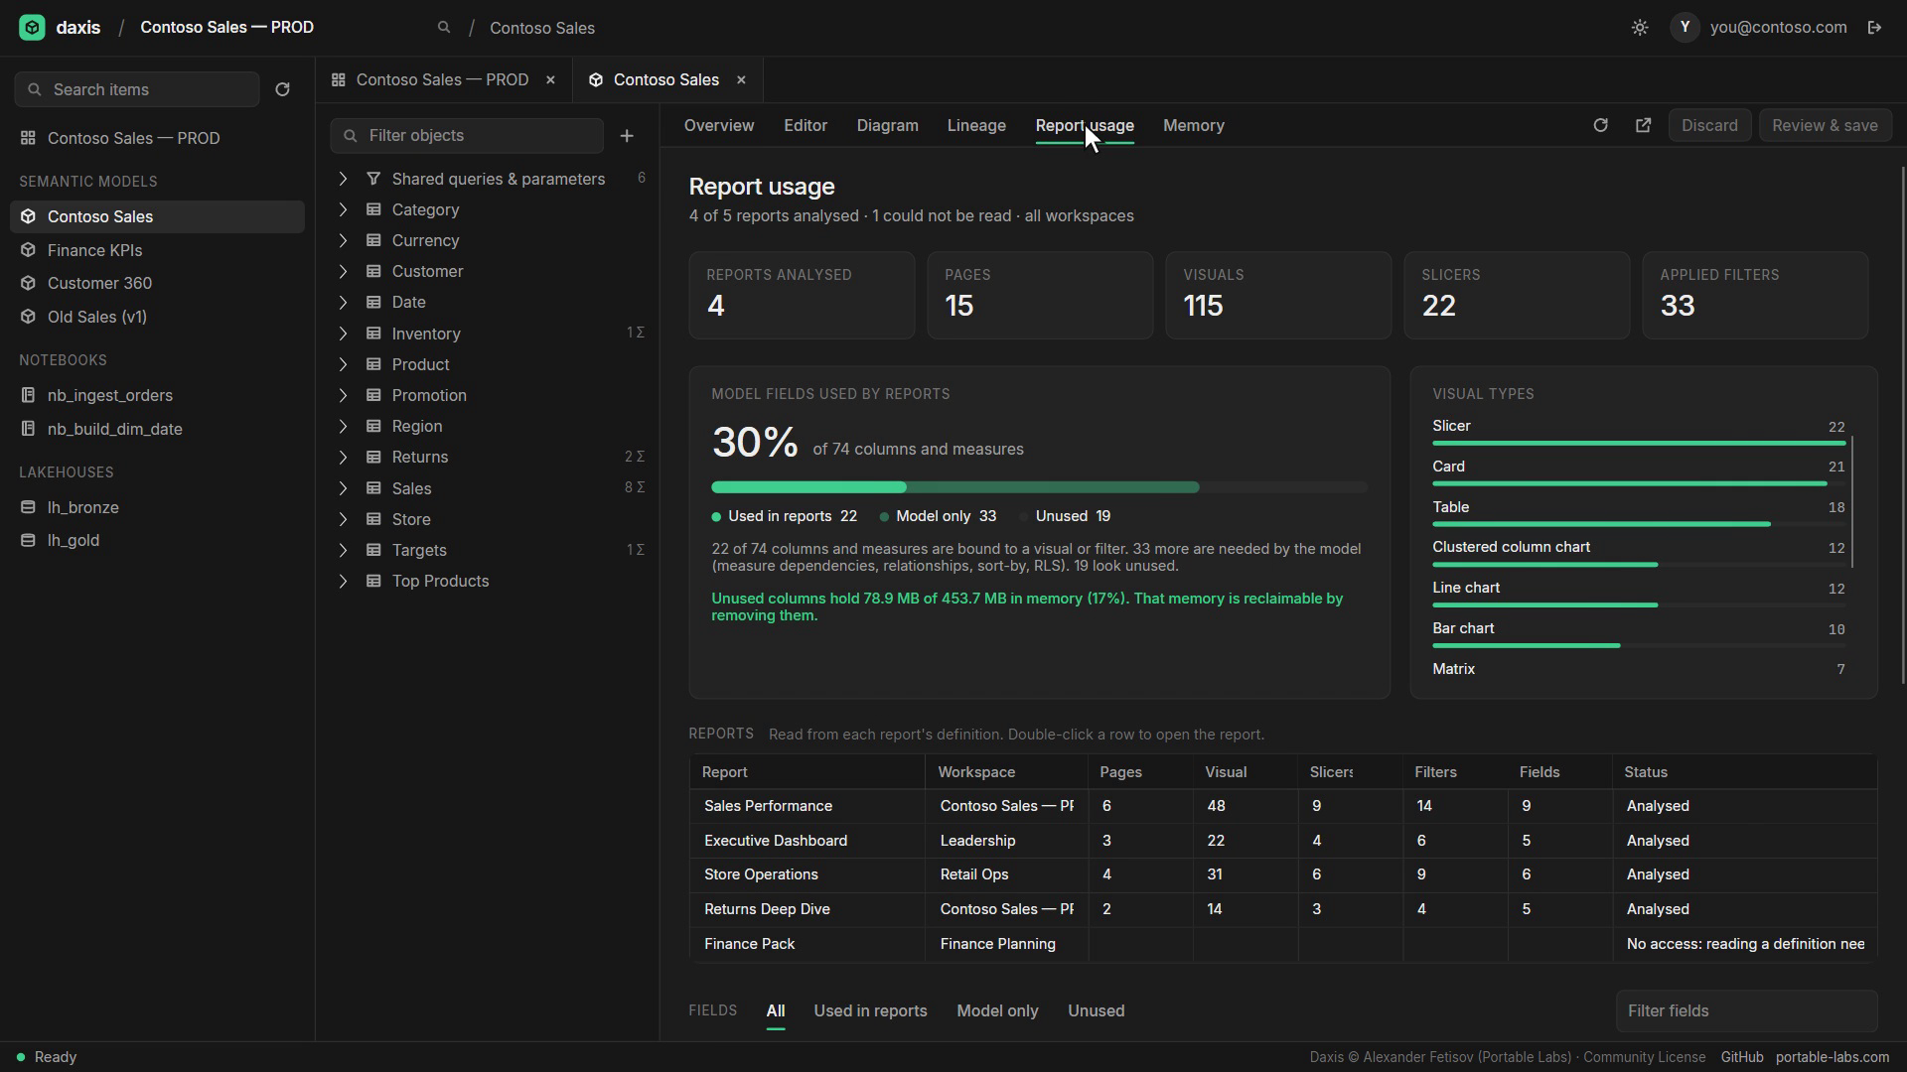Expand Shared queries & parameters
The image size is (1907, 1072).
click(x=343, y=179)
